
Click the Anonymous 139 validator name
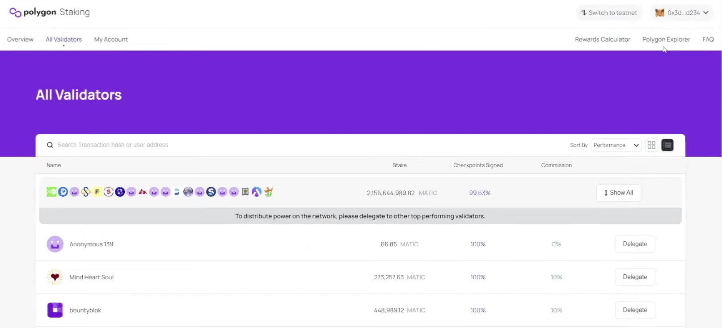[x=91, y=244]
